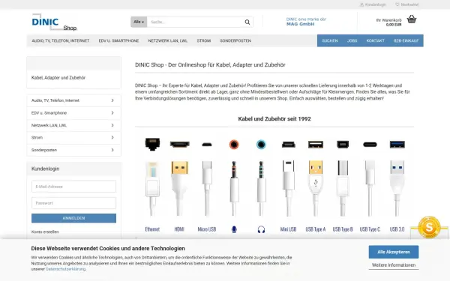
Task: Select the Mini USB port icon
Action: click(289, 145)
